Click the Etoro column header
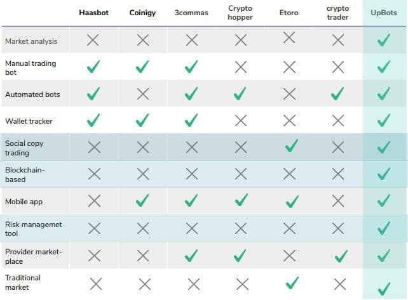The height and width of the screenshot is (300, 408). click(289, 13)
